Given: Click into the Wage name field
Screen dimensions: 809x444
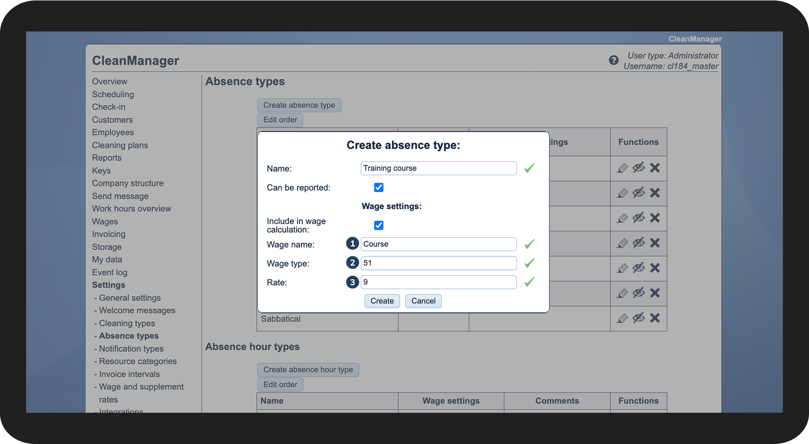Looking at the screenshot, I should 438,244.
